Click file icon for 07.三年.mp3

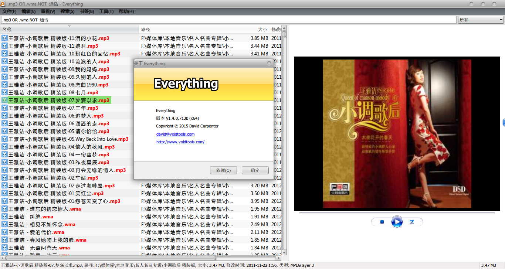[4, 108]
